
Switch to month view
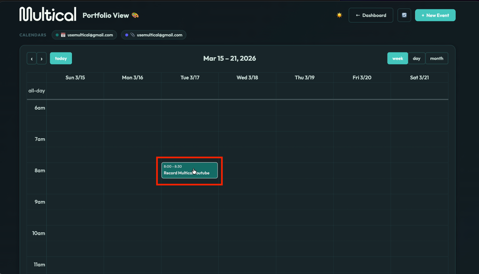(x=437, y=58)
